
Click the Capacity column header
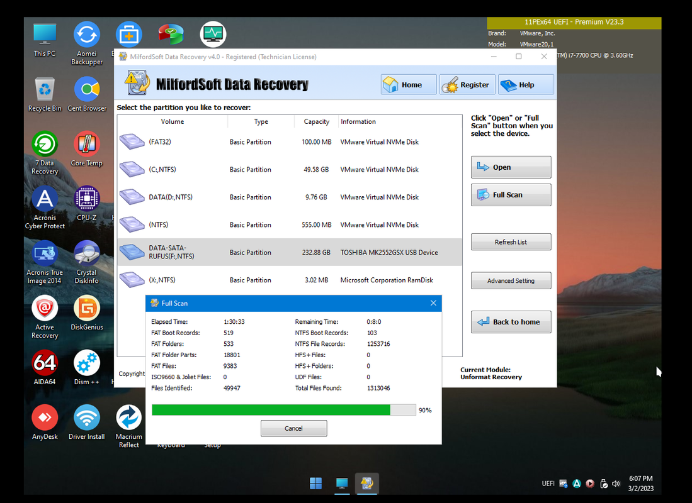point(317,122)
